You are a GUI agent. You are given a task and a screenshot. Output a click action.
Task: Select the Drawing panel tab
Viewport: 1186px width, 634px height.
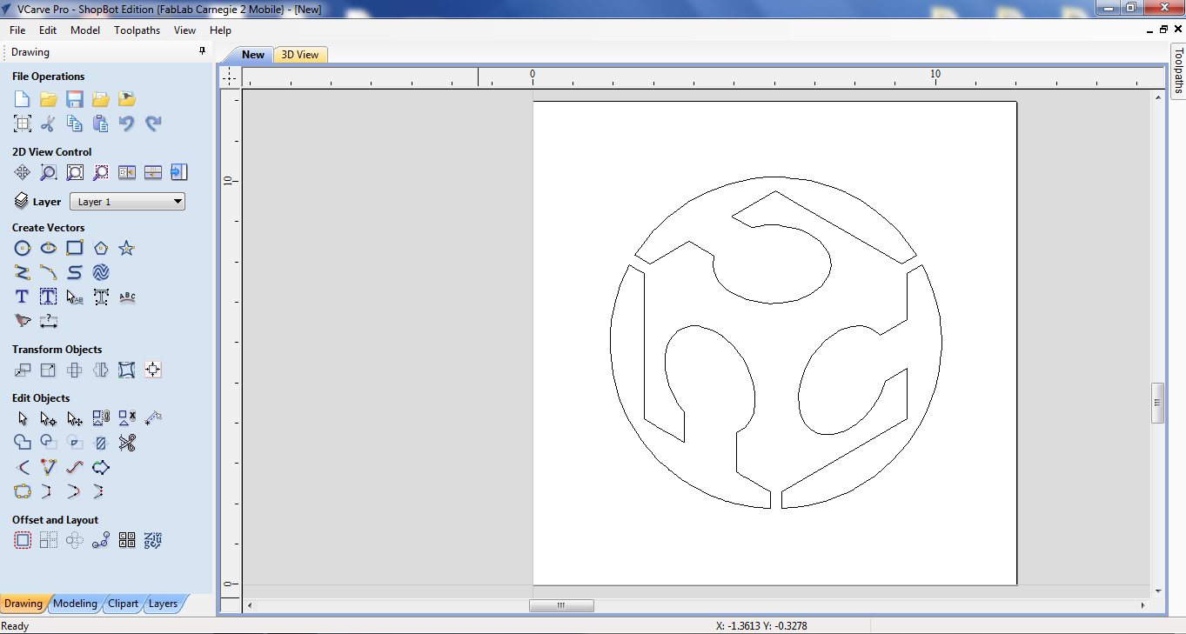23,604
